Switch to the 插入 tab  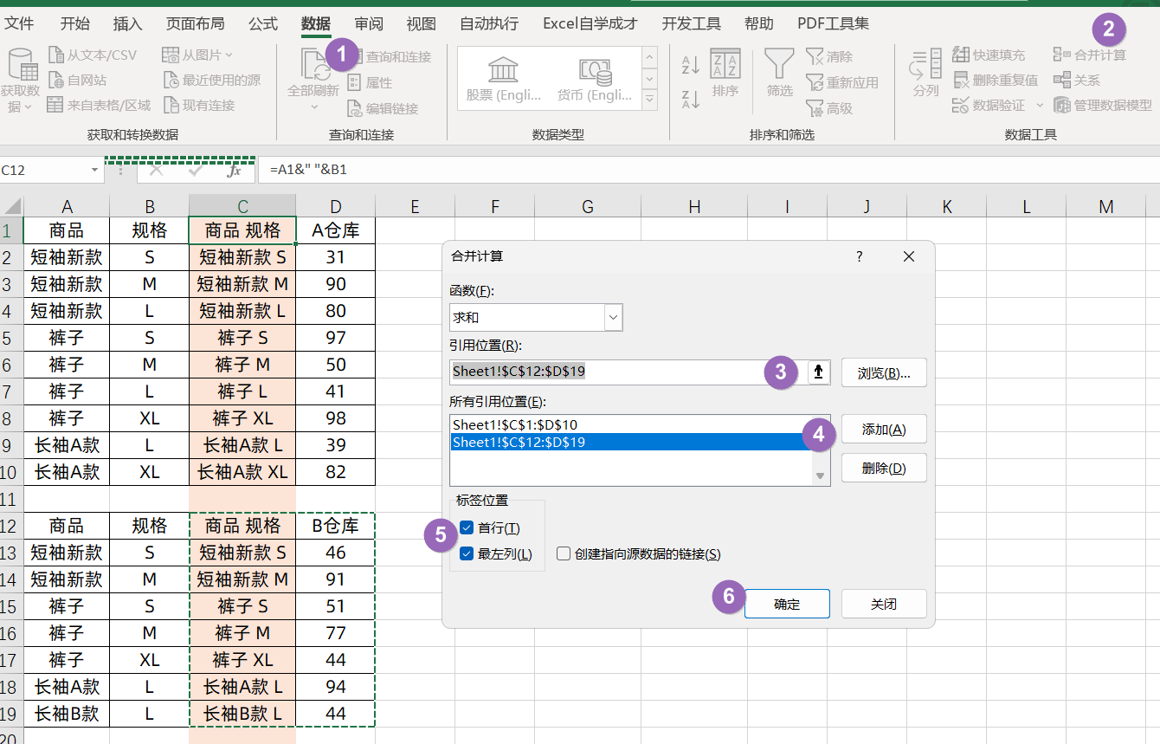tap(128, 23)
